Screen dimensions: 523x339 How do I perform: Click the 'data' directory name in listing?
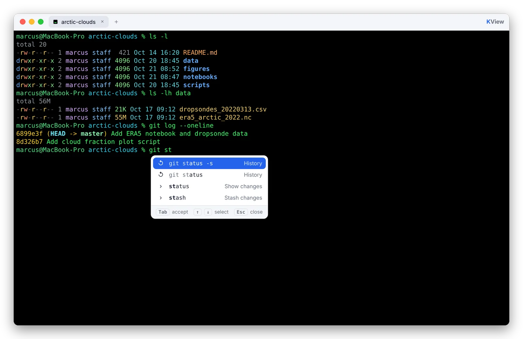(191, 61)
